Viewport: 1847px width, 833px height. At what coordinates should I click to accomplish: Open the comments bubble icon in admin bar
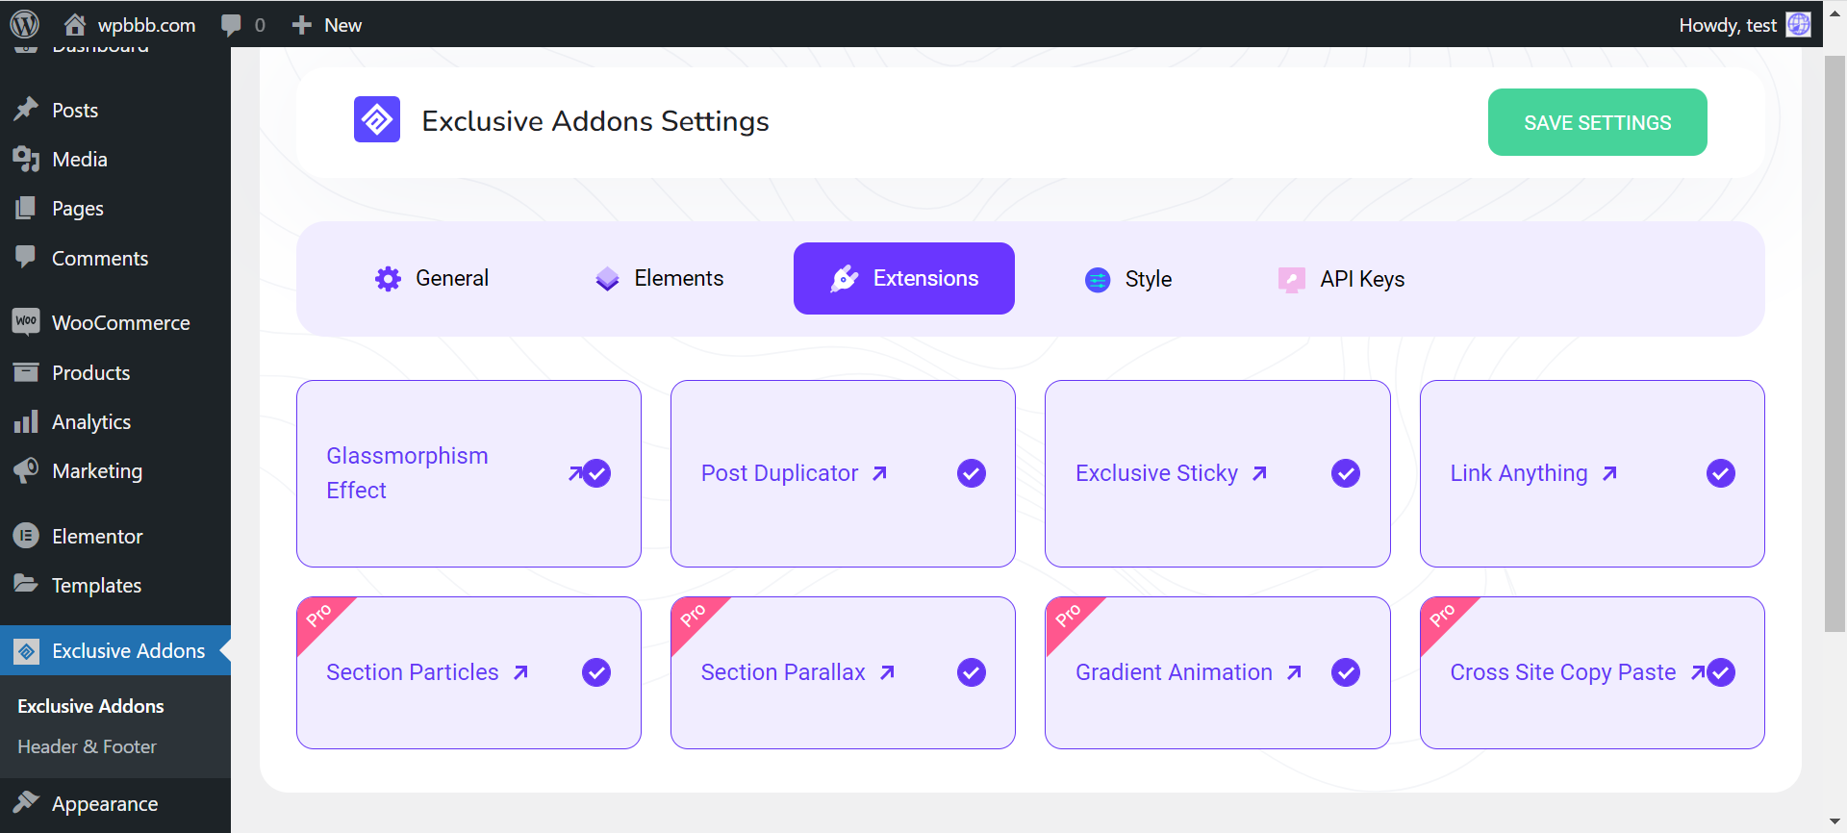[231, 25]
